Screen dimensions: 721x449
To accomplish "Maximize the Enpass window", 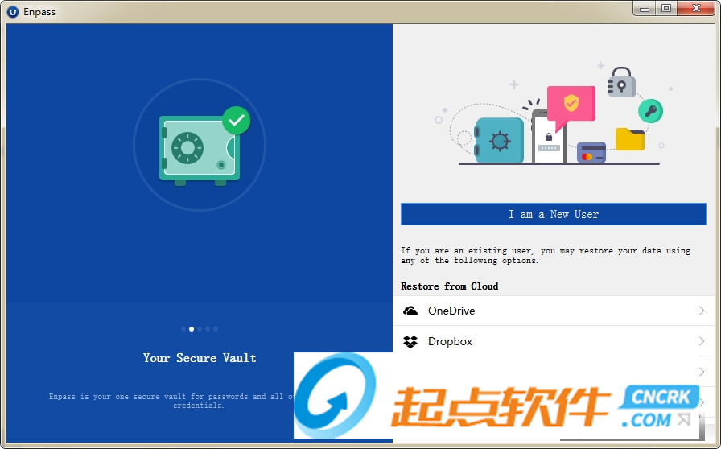I will coord(666,8).
